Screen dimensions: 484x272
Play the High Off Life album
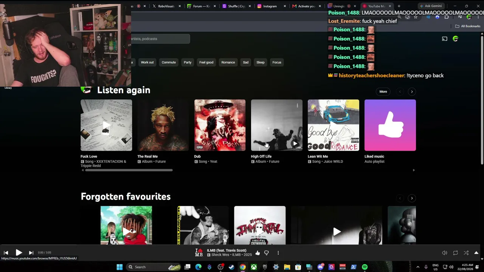pyautogui.click(x=295, y=144)
